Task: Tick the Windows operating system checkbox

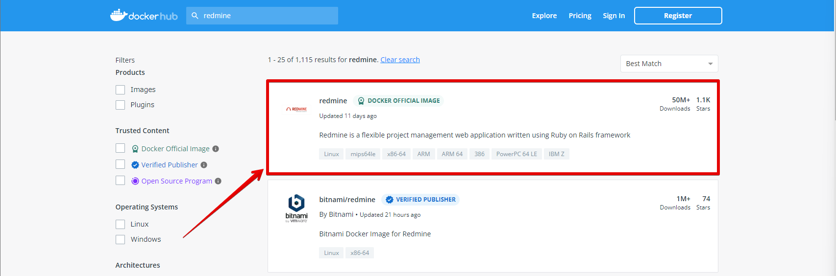Action: pyautogui.click(x=121, y=239)
